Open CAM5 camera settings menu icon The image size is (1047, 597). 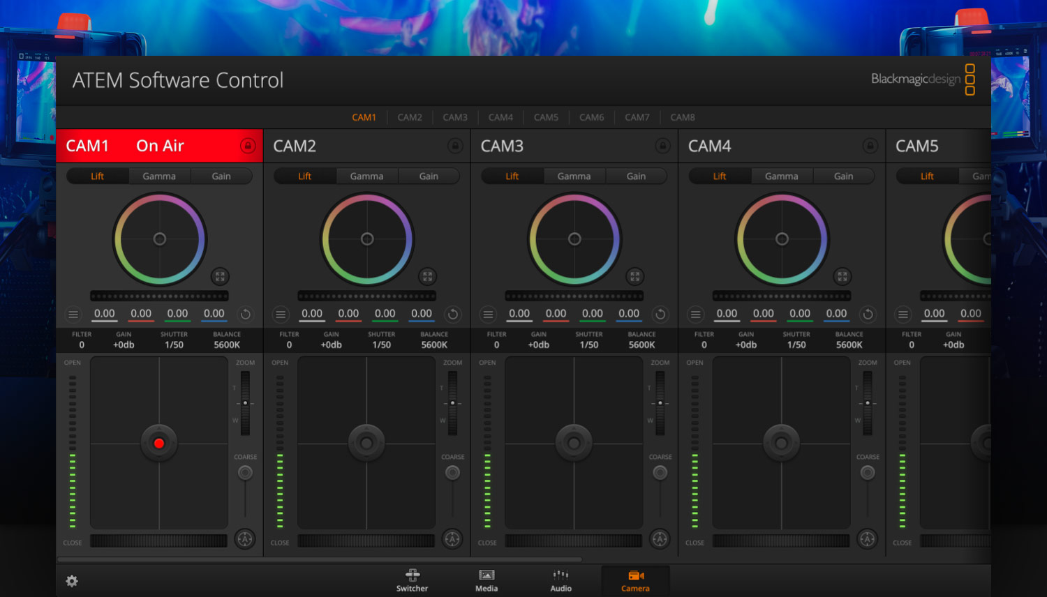pyautogui.click(x=903, y=315)
